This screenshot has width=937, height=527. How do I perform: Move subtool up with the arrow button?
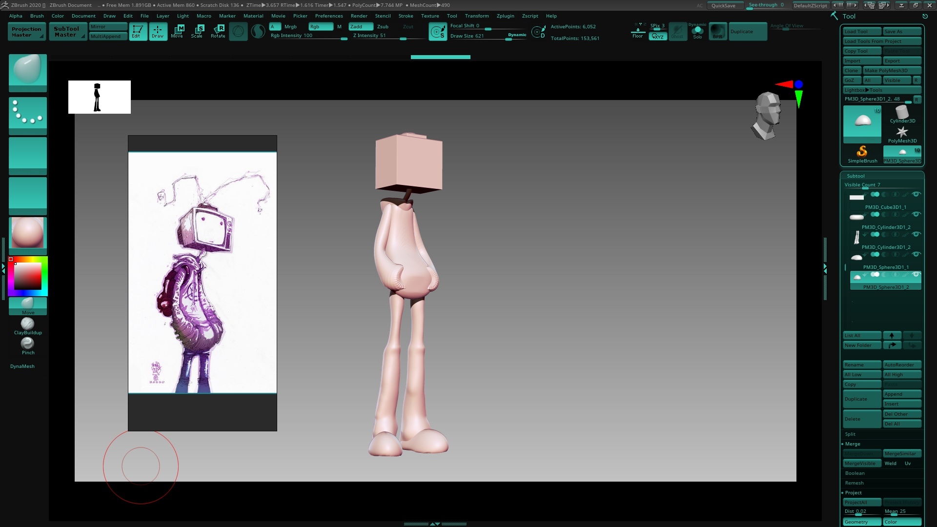(x=892, y=336)
